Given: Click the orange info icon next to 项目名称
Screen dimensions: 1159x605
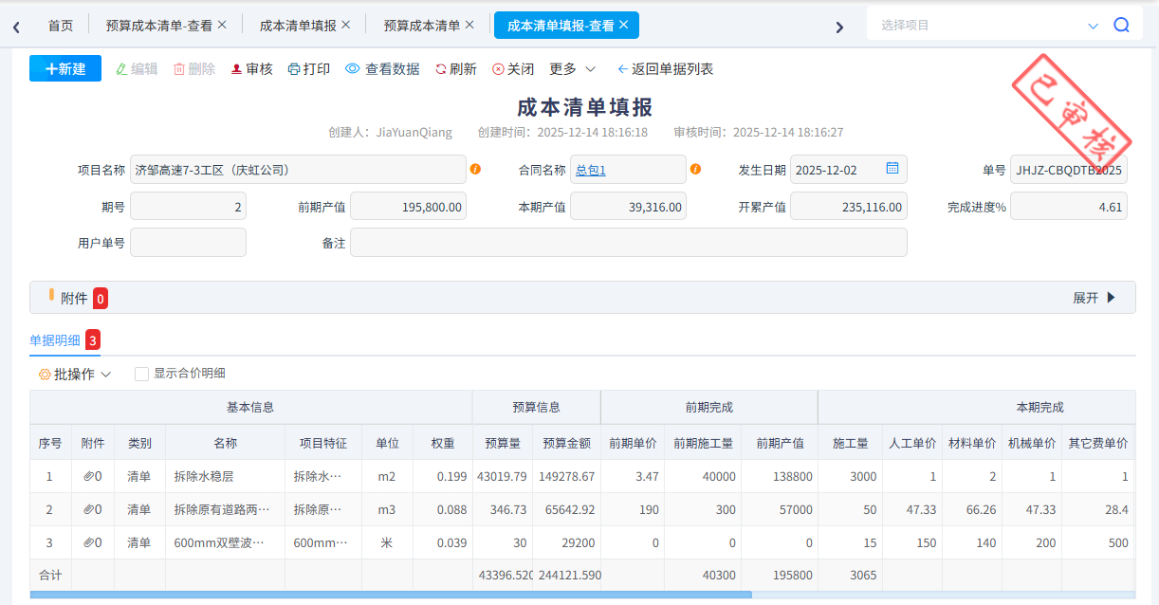Looking at the screenshot, I should [474, 169].
